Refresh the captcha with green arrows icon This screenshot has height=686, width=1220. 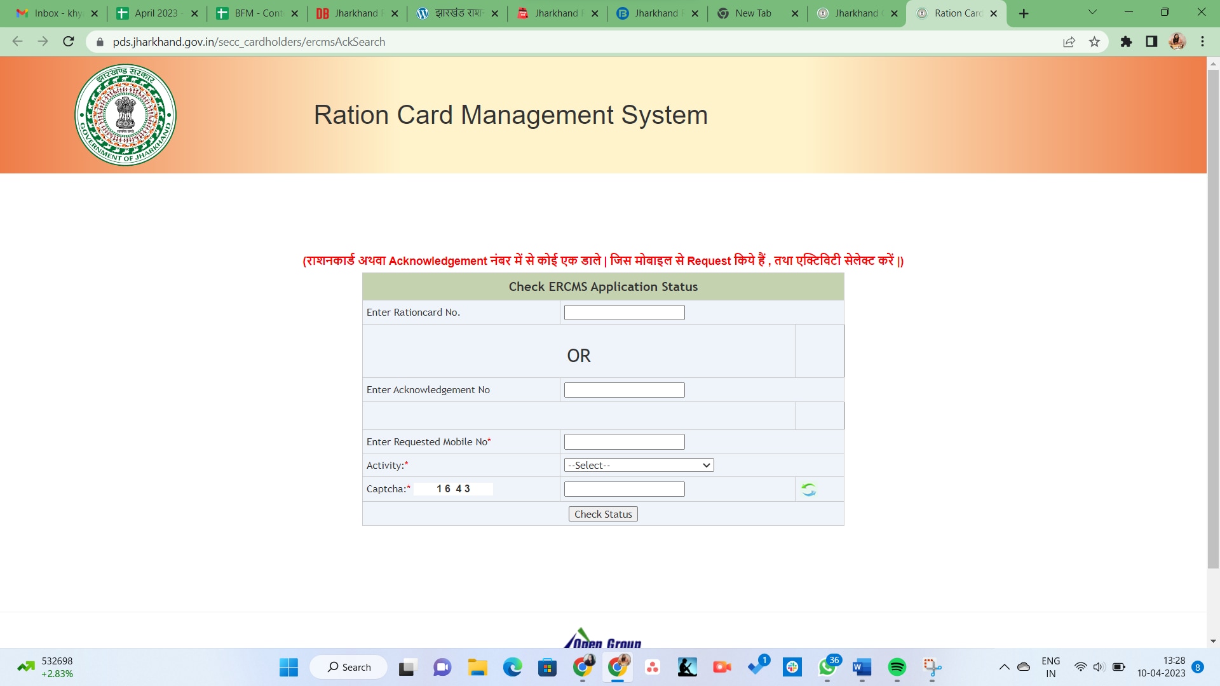808,489
